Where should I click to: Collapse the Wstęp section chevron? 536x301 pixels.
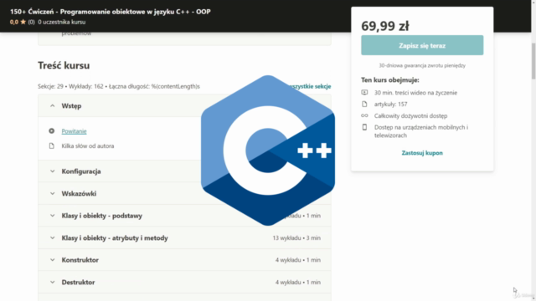(x=52, y=106)
